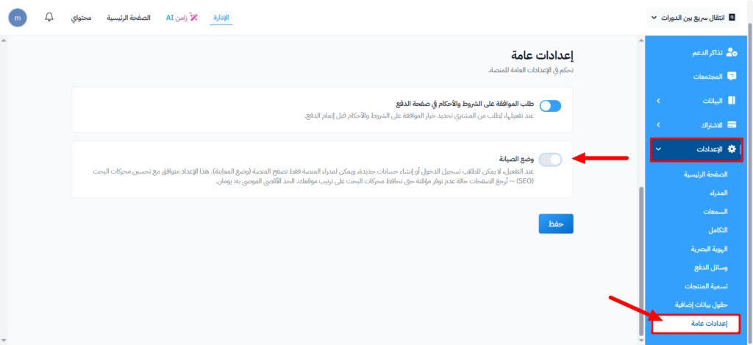Disable terms and conditions approval toggle
753x345 pixels.
click(550, 106)
